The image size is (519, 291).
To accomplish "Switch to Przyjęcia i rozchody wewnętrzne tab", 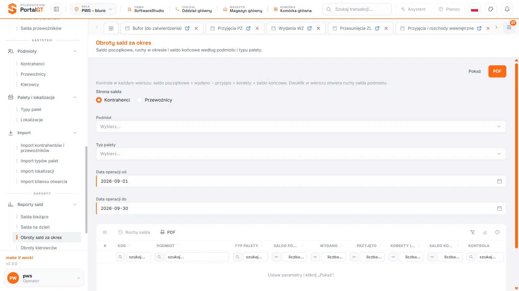I will coord(441,28).
